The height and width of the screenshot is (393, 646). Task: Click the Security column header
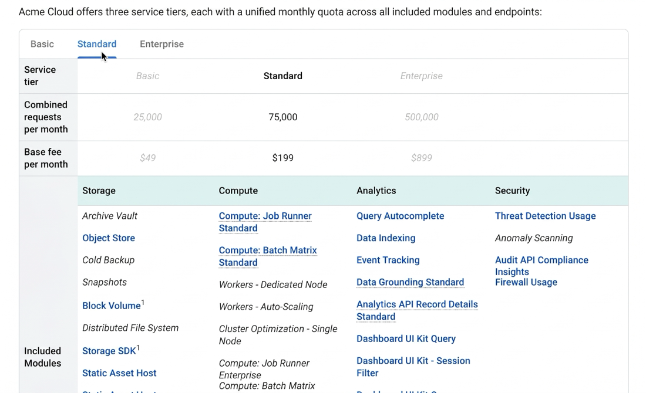512,191
